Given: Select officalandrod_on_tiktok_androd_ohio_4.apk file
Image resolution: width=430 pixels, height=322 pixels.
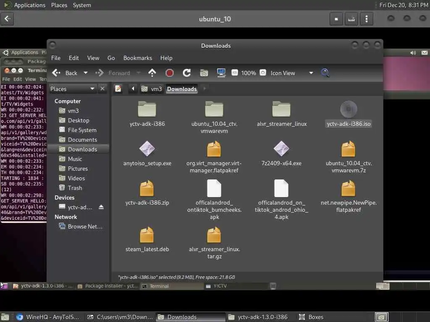Looking at the screenshot, I should (281, 188).
